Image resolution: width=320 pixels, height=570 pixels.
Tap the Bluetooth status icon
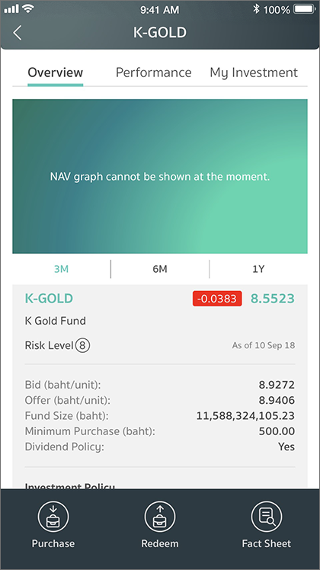256,9
